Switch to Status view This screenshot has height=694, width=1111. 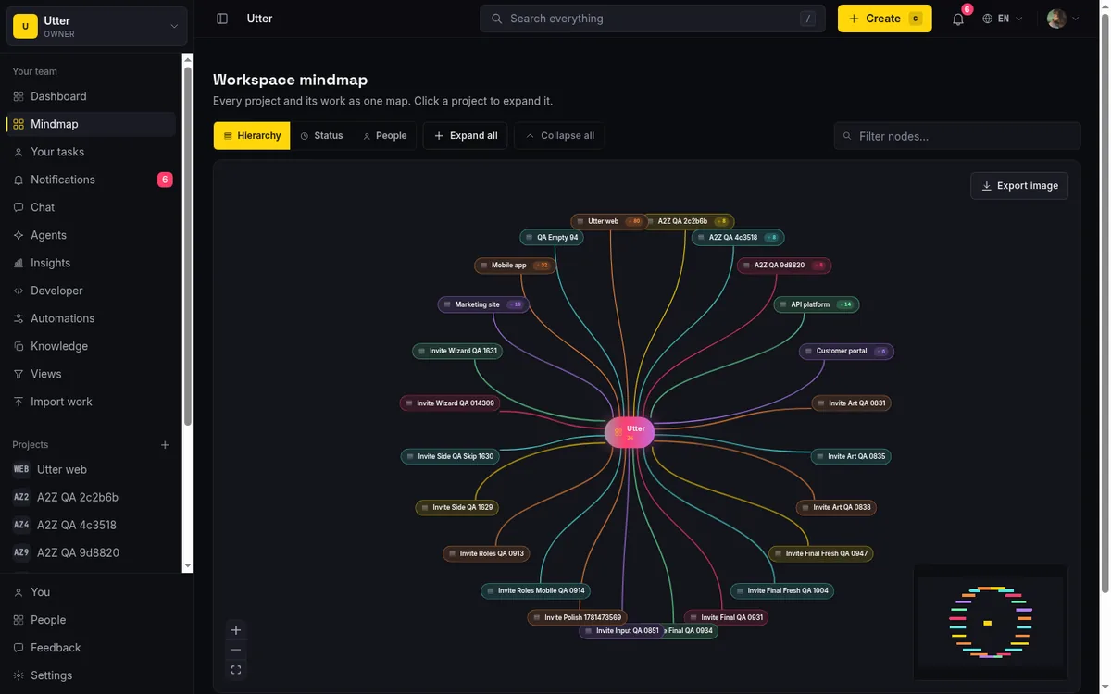point(321,136)
